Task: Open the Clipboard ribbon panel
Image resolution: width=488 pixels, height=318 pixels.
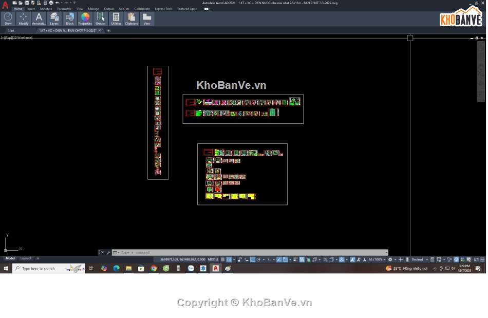Action: pyautogui.click(x=132, y=18)
